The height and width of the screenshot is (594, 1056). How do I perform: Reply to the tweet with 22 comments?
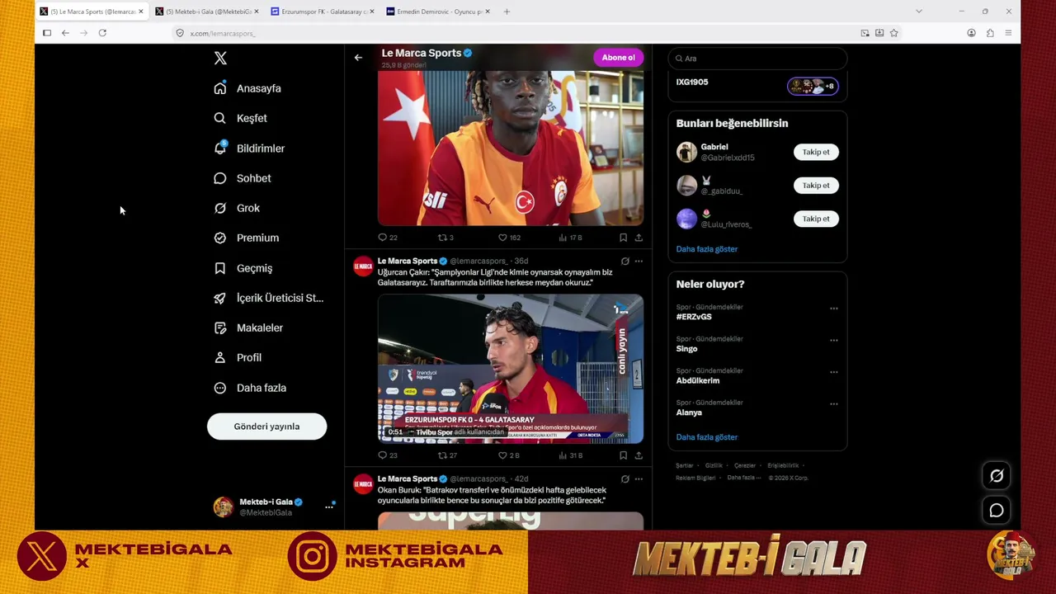point(388,238)
